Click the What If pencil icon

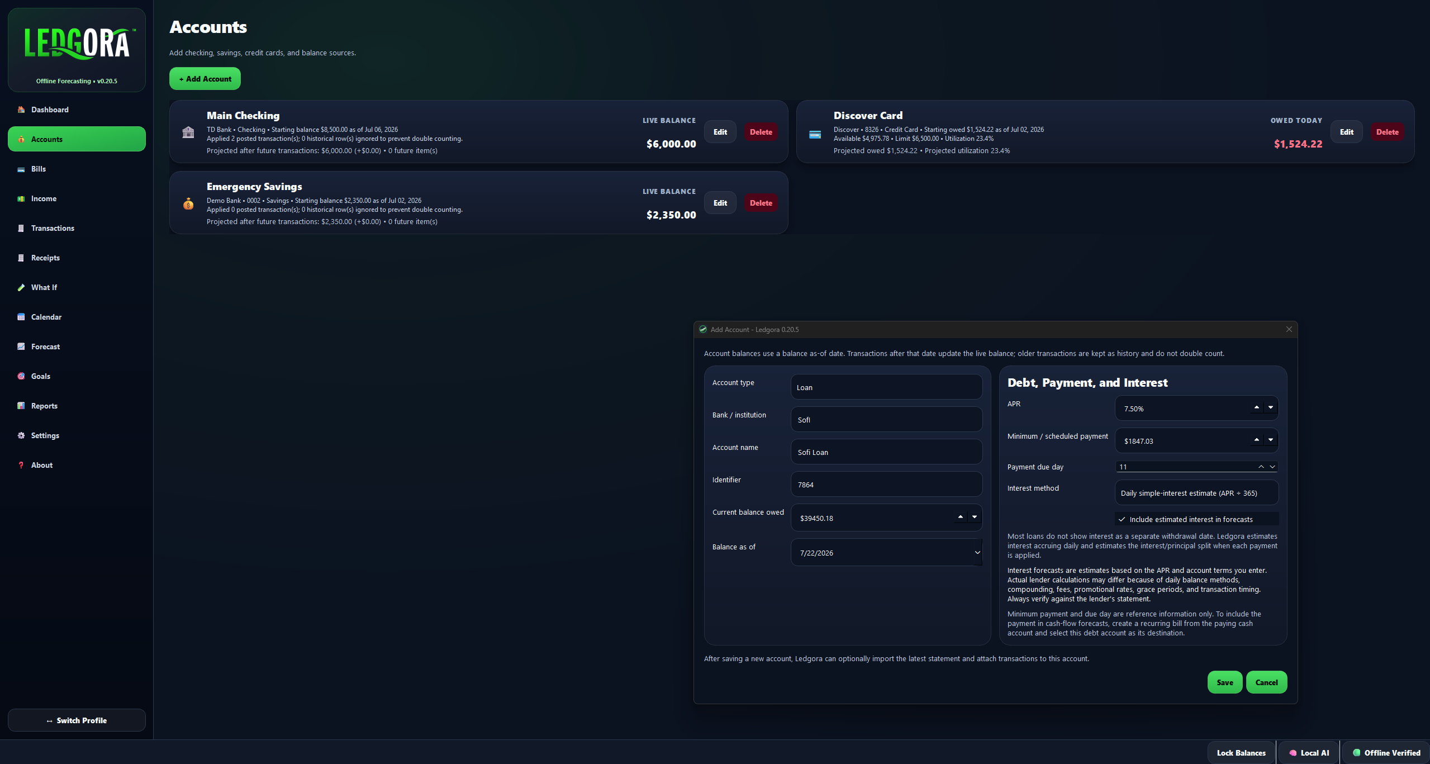(x=21, y=287)
